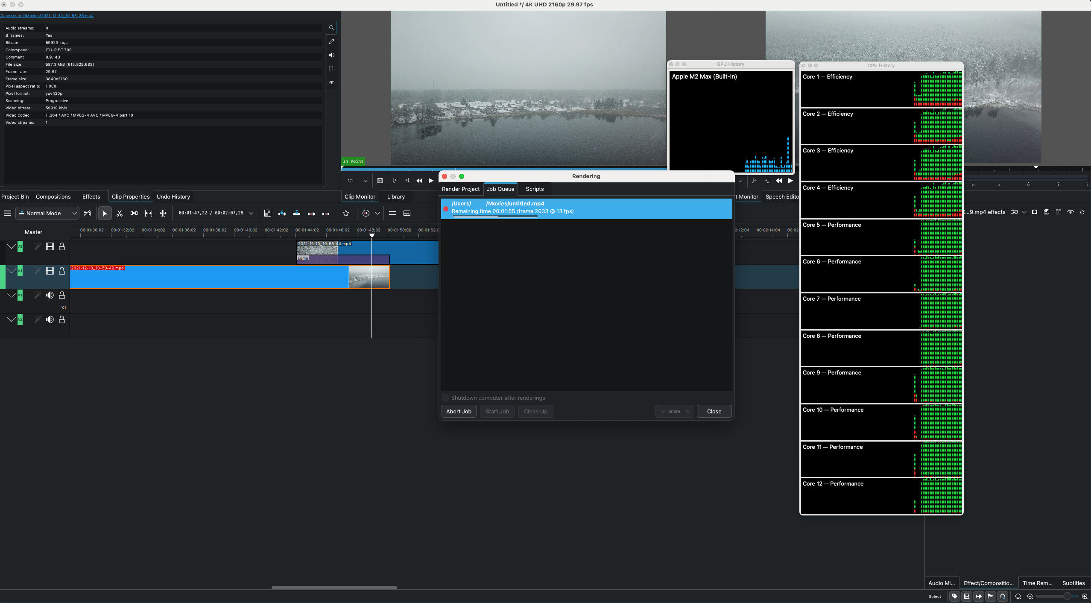Screen dimensions: 1091x603
Task: Switch to the Render Project tab
Action: pyautogui.click(x=461, y=189)
